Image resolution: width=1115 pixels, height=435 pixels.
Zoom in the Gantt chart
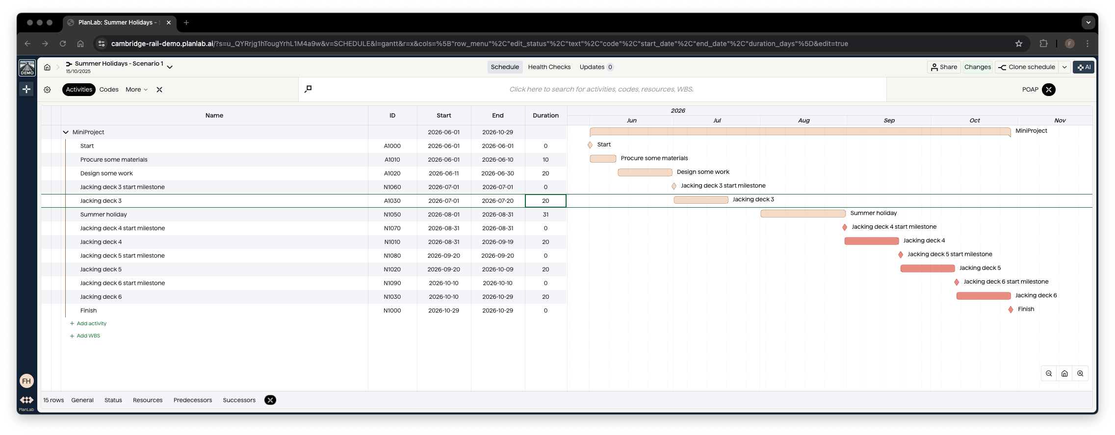(1080, 373)
